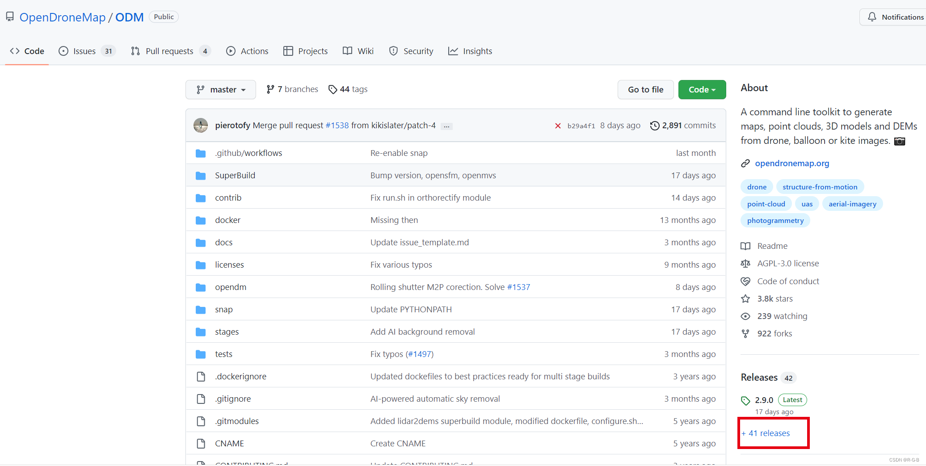Click the link icon beside opendronemap.org

tap(745, 164)
